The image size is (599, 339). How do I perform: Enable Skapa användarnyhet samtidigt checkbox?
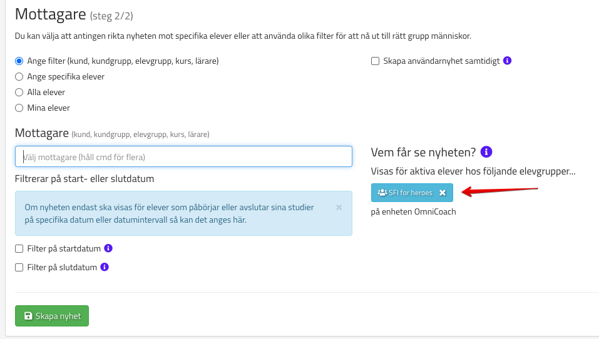[x=376, y=61]
